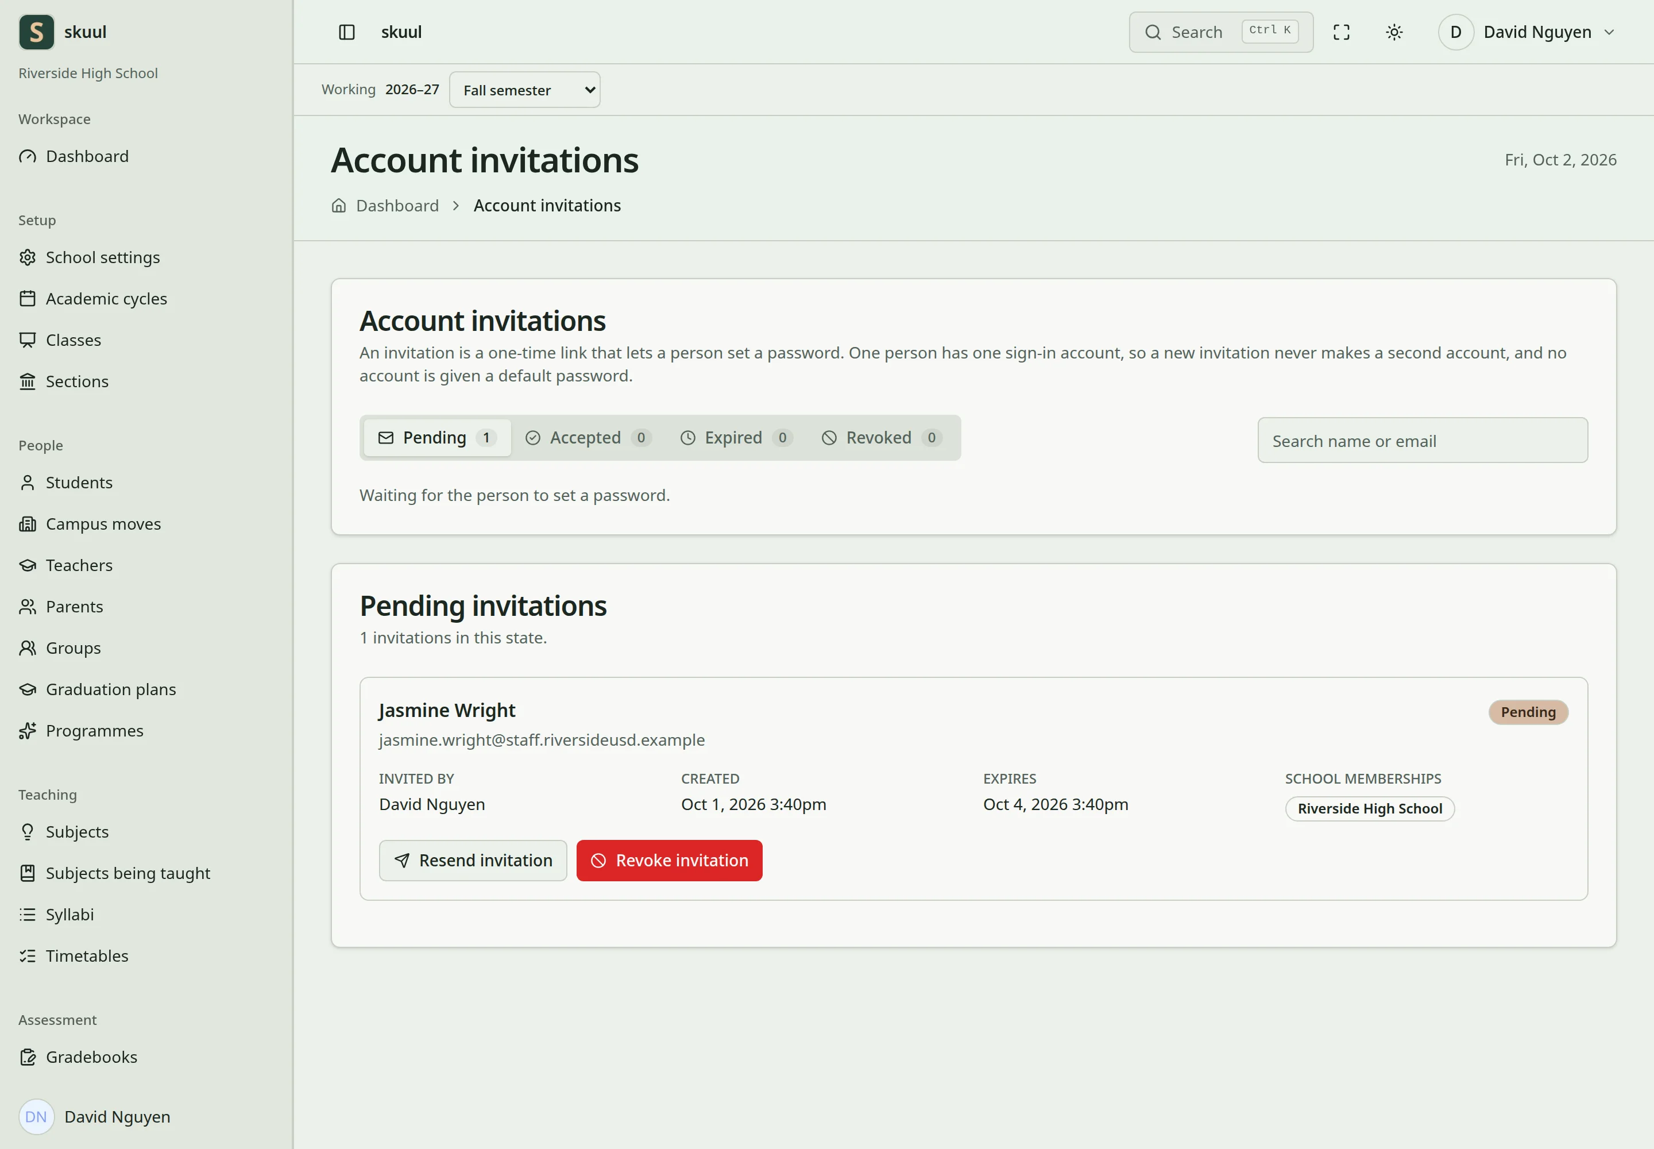Open Syllabi in the sidebar
The image size is (1654, 1149).
pos(146,914)
